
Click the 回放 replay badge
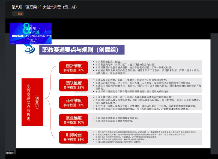18,14
